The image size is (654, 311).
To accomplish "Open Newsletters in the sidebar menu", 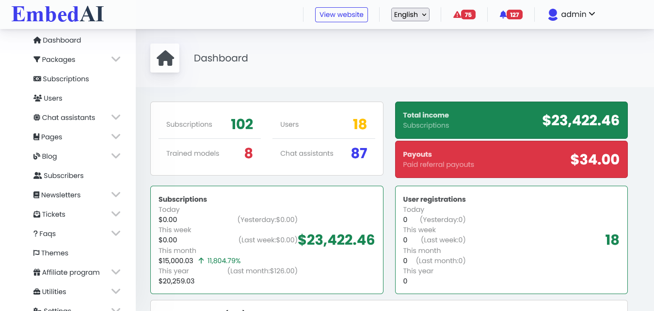I will point(57,195).
